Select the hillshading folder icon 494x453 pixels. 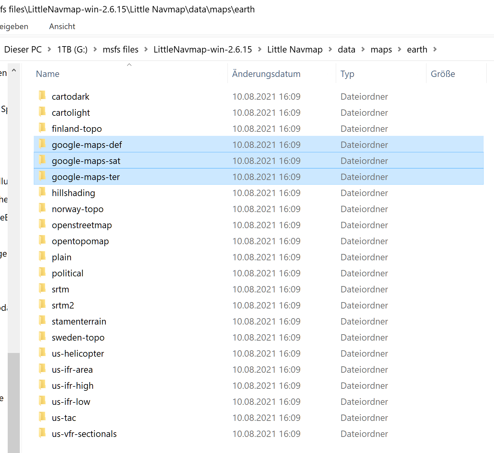(x=42, y=192)
